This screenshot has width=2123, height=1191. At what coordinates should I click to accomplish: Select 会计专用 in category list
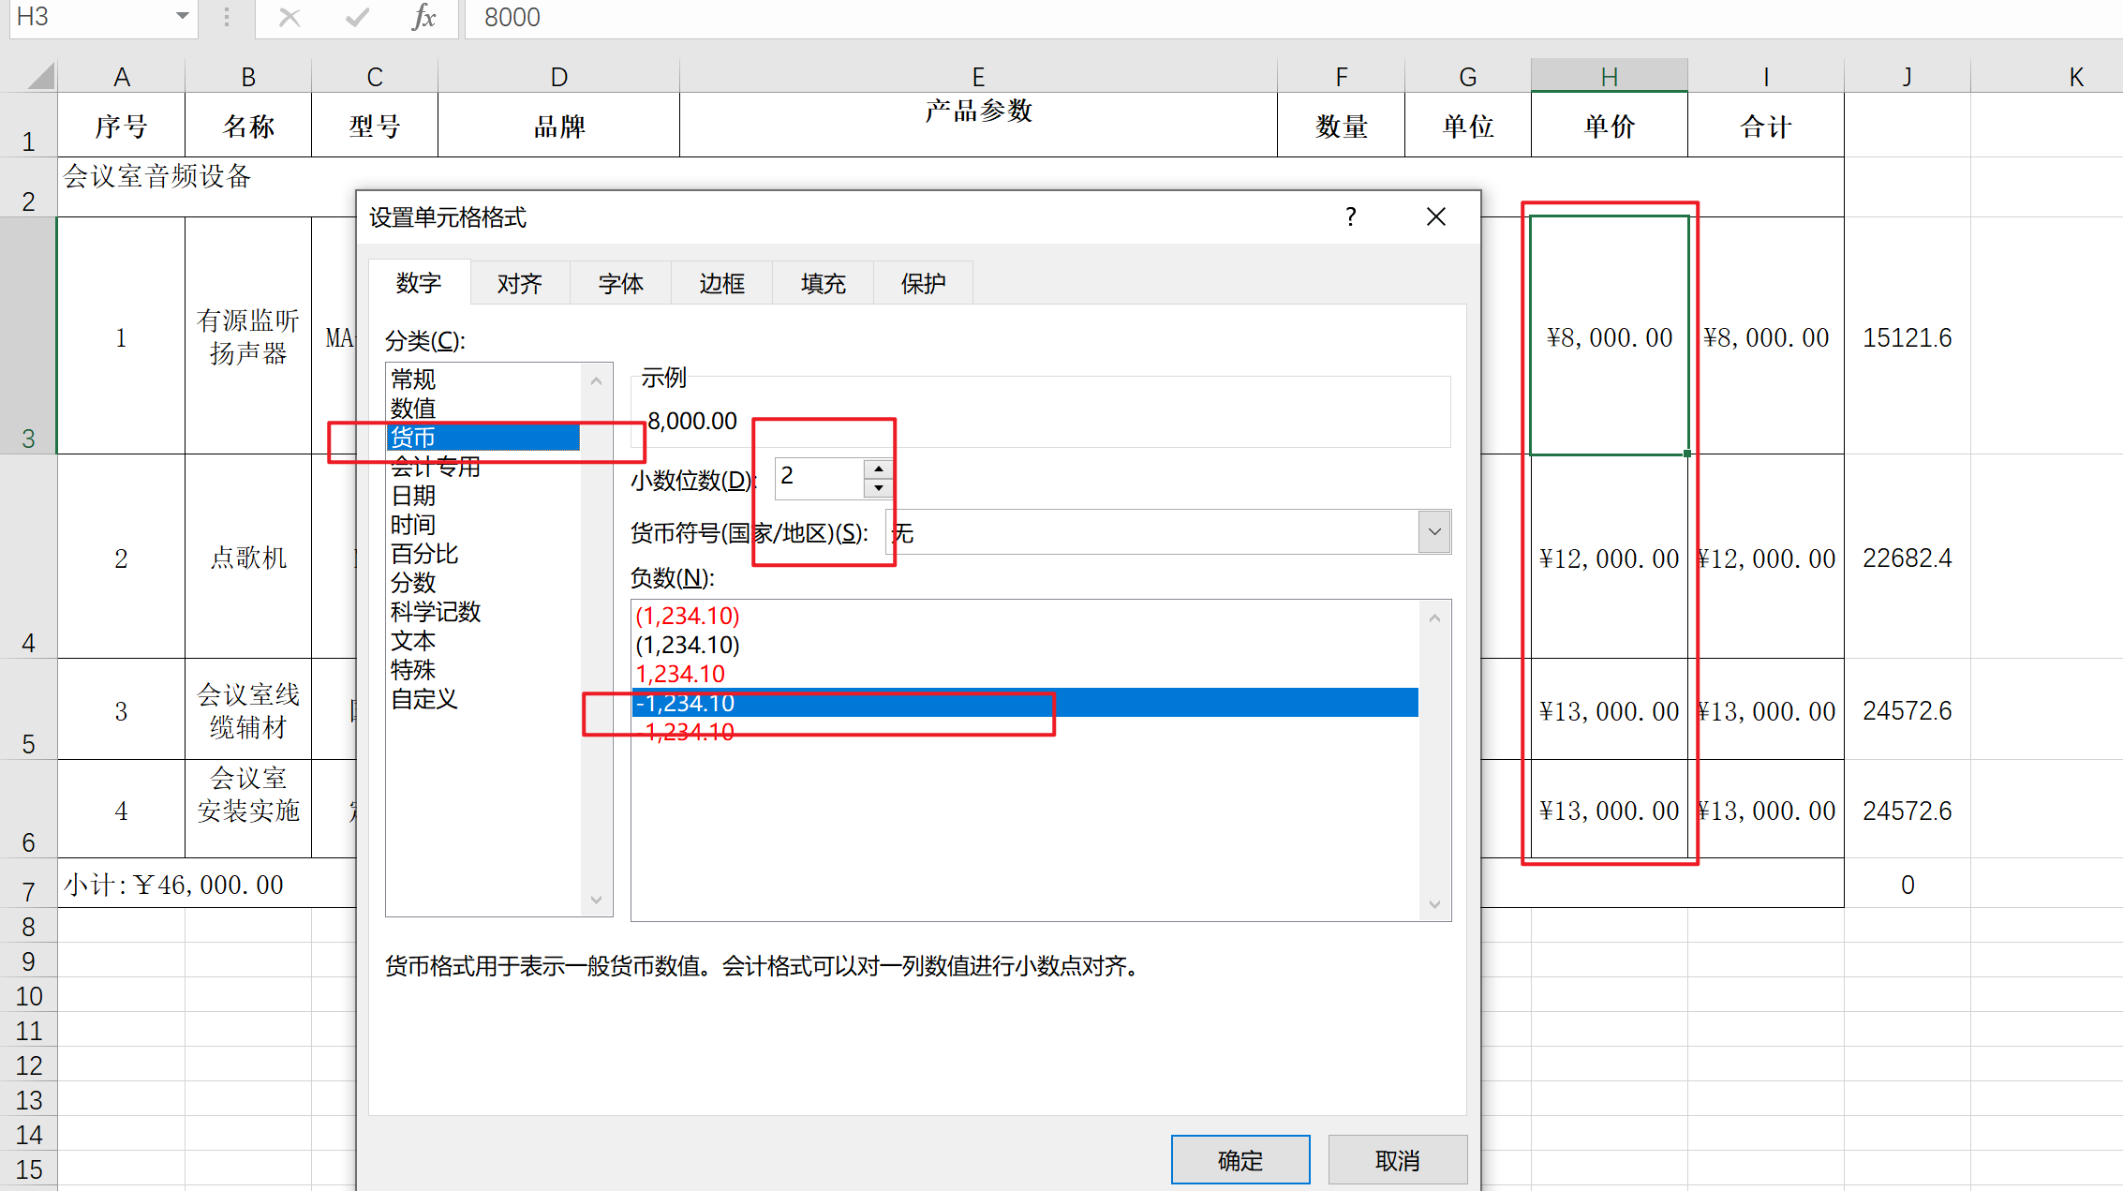coord(436,467)
